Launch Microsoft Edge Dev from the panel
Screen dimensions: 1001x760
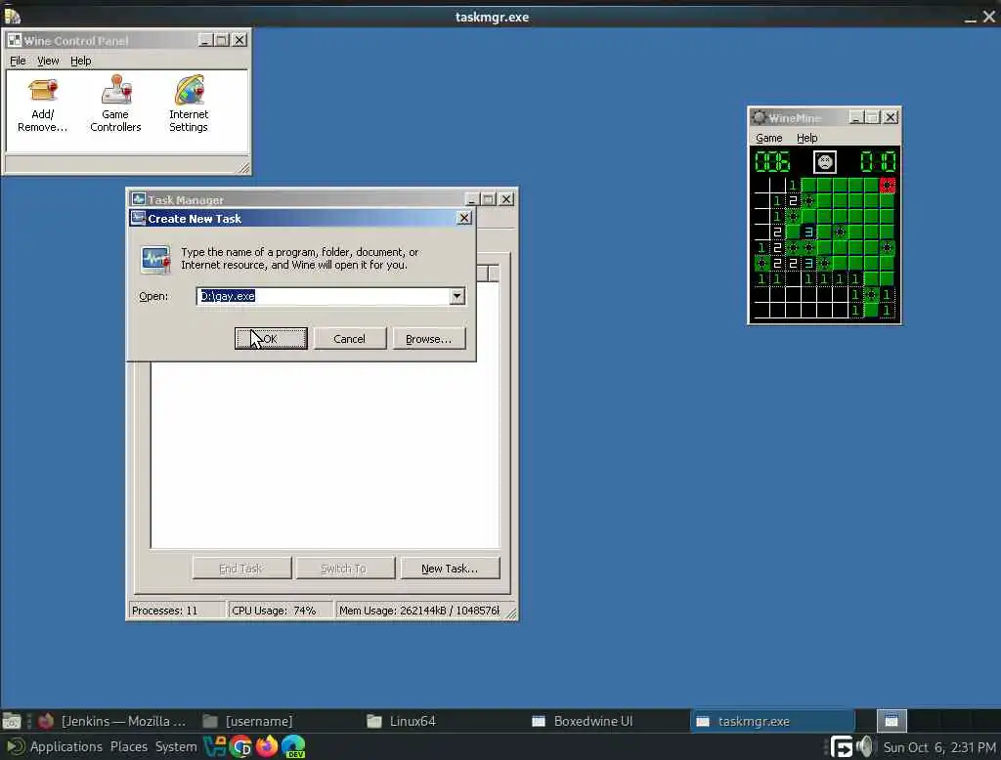pos(293,746)
